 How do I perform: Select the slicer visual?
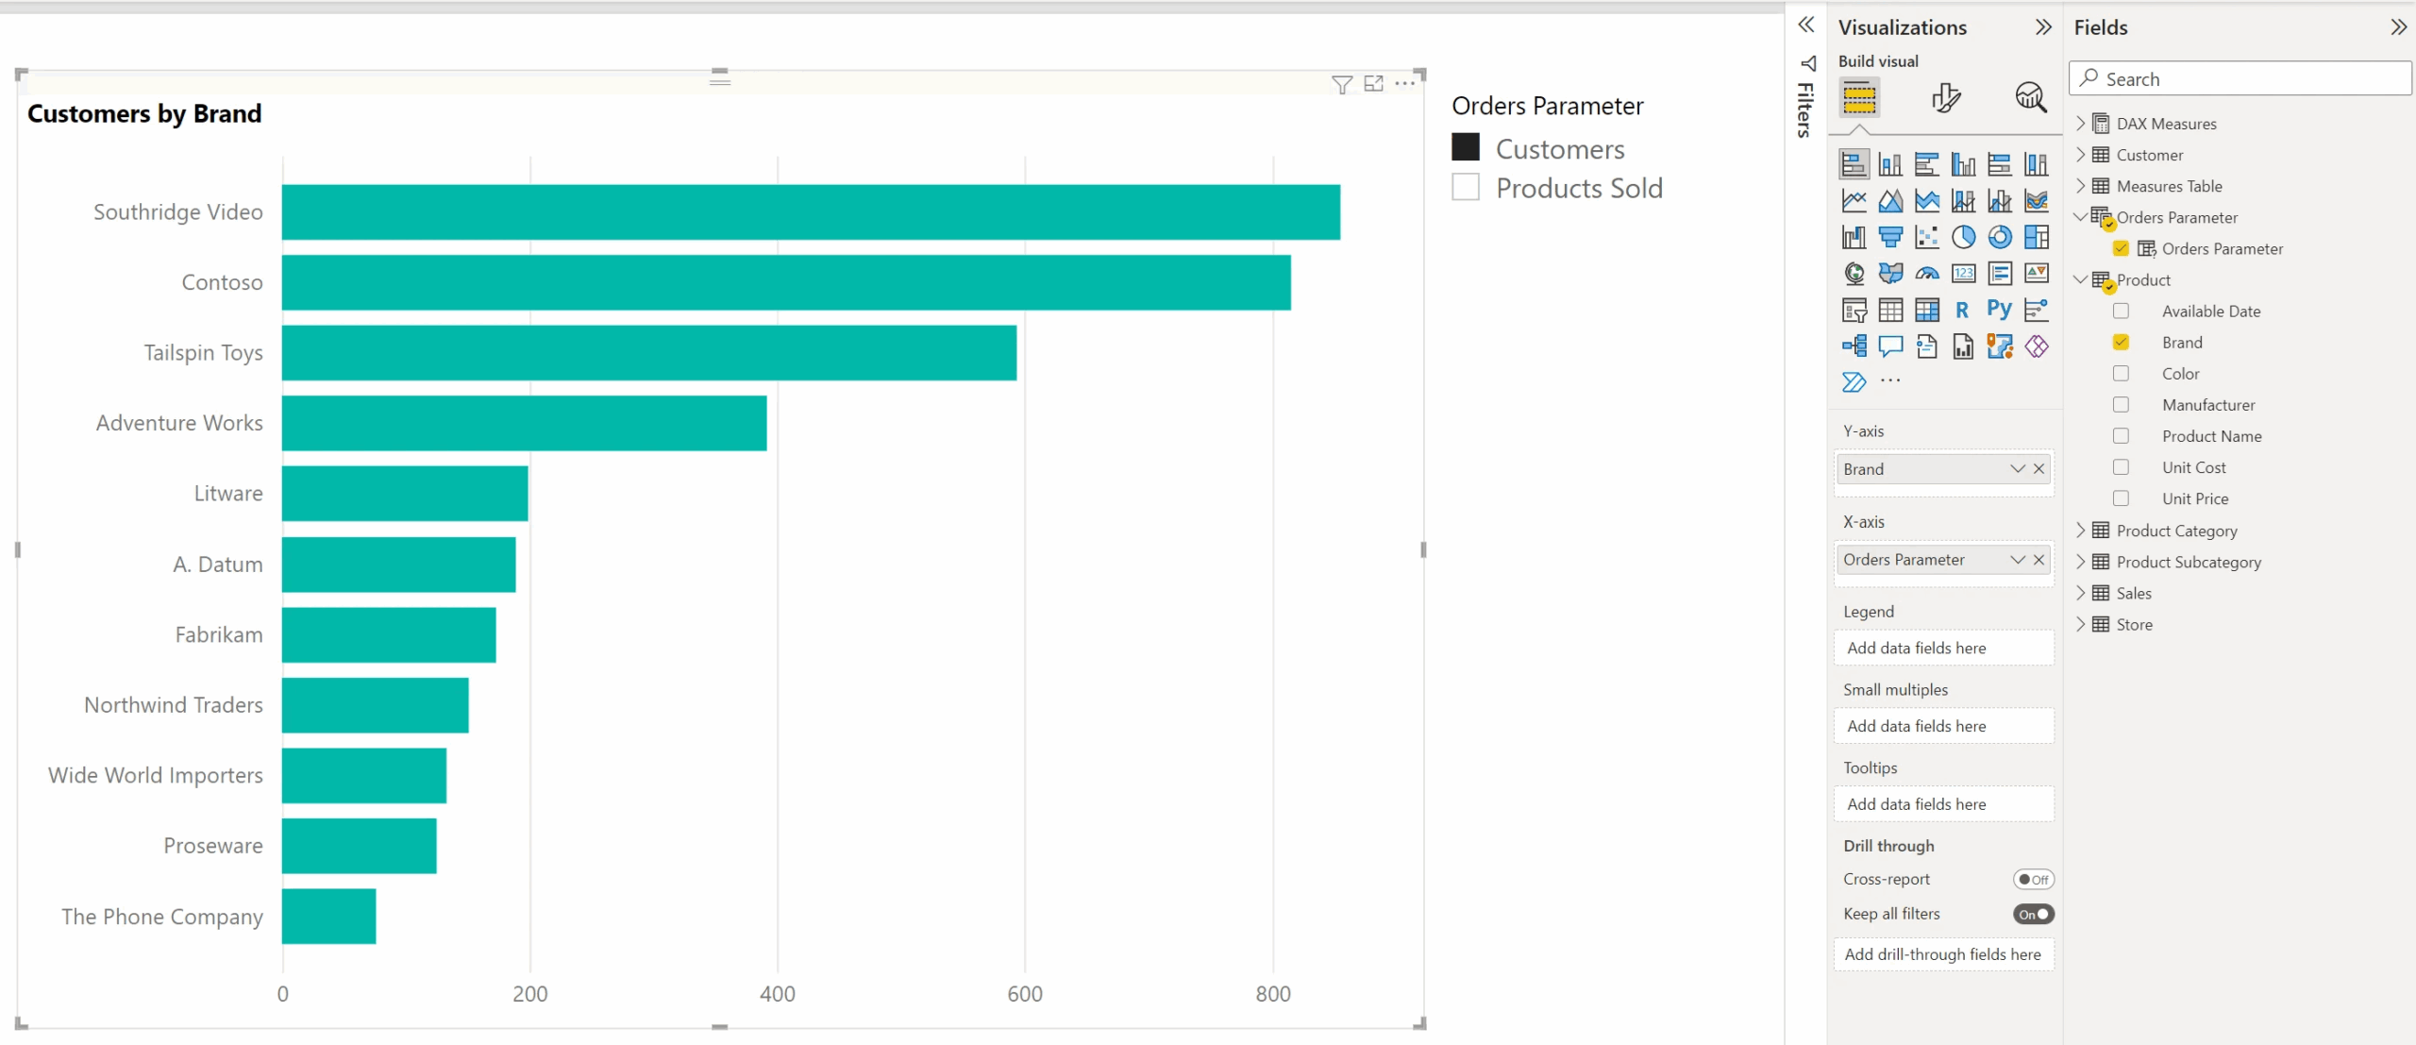click(1854, 310)
